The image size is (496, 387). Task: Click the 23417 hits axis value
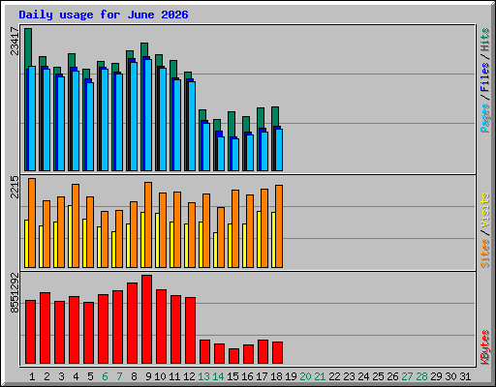pyautogui.click(x=15, y=41)
